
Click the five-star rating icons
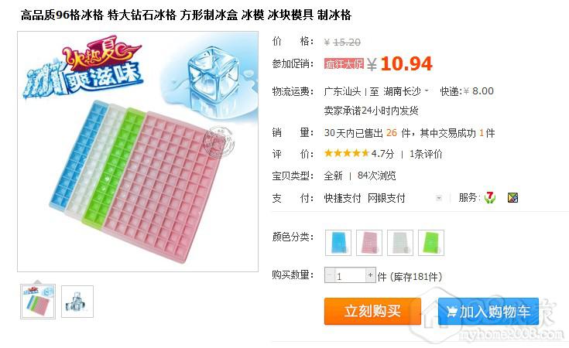tap(347, 153)
